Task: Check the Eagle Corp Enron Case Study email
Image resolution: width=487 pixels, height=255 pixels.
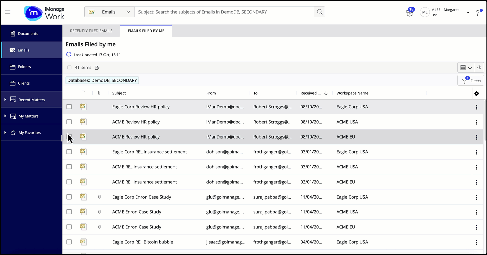Action: point(69,197)
